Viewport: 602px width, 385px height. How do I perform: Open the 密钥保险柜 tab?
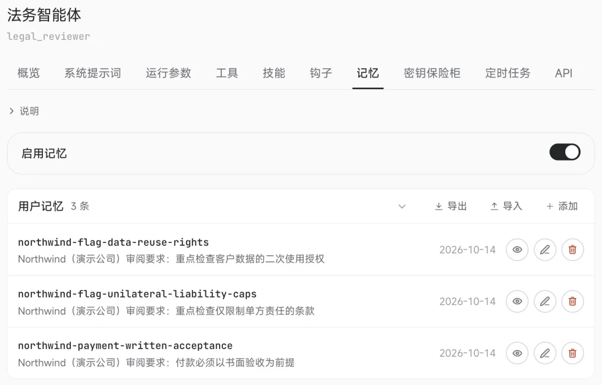(432, 73)
